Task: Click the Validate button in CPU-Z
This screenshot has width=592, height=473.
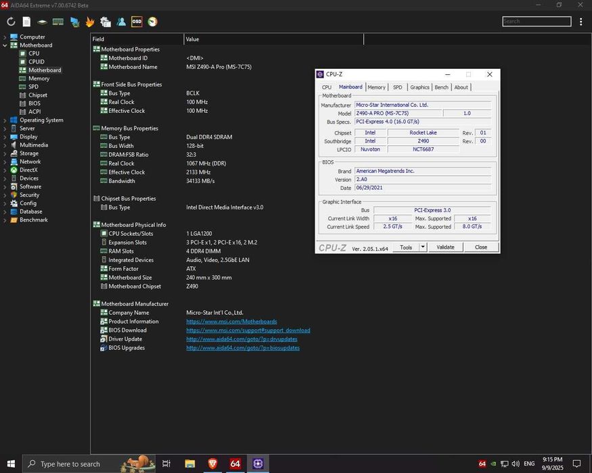Action: [x=445, y=247]
